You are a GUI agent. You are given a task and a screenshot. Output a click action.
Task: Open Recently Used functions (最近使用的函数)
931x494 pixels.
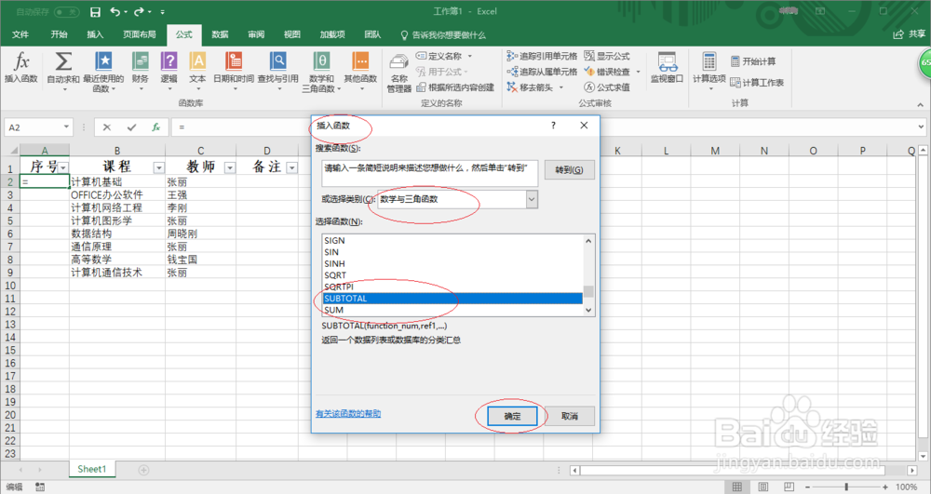click(x=103, y=71)
